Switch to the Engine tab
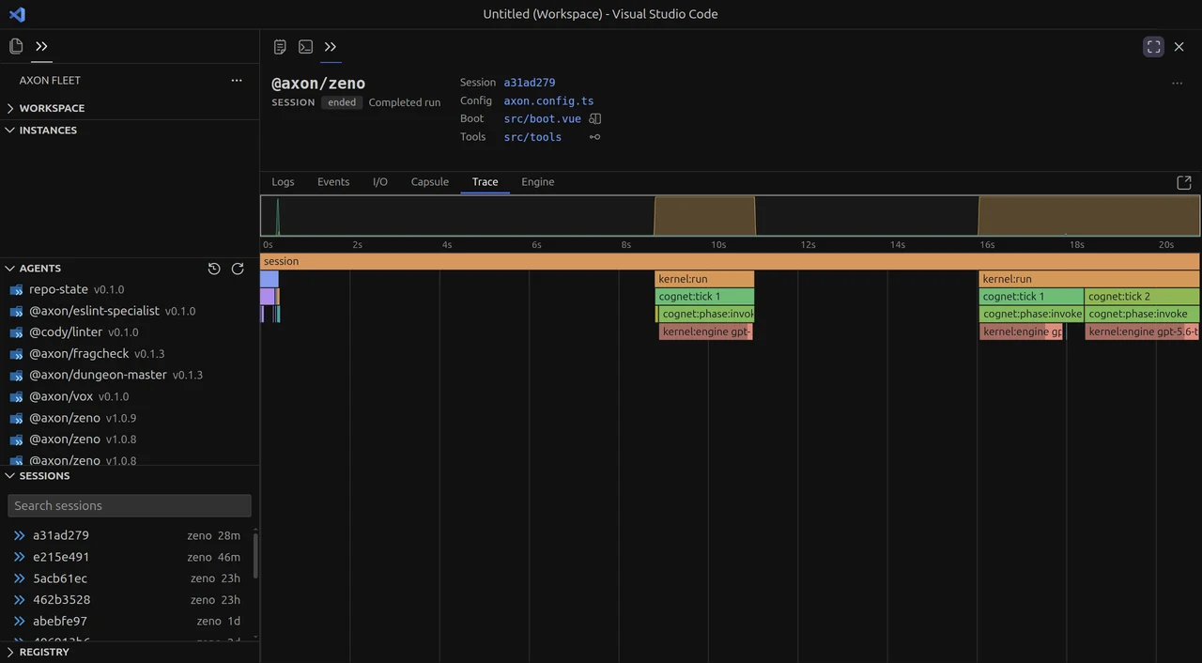 [538, 182]
